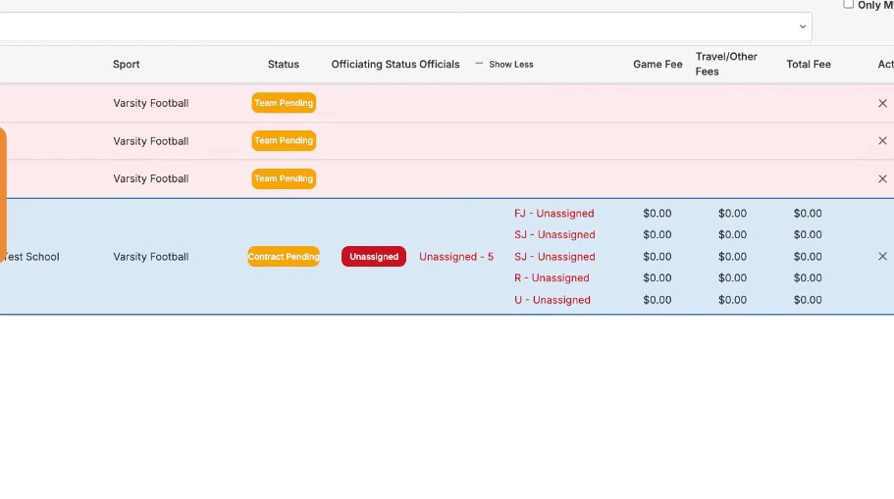Click the orange Contract Pending status badge
Image resolution: width=894 pixels, height=499 pixels.
pyautogui.click(x=284, y=257)
